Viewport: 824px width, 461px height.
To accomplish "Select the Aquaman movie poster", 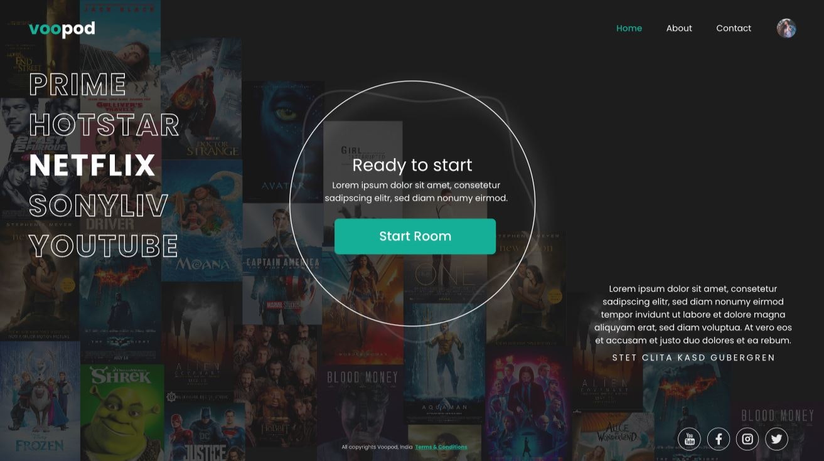I will (x=444, y=364).
